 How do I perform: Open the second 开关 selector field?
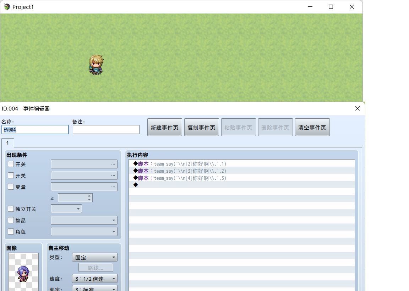[x=84, y=176]
